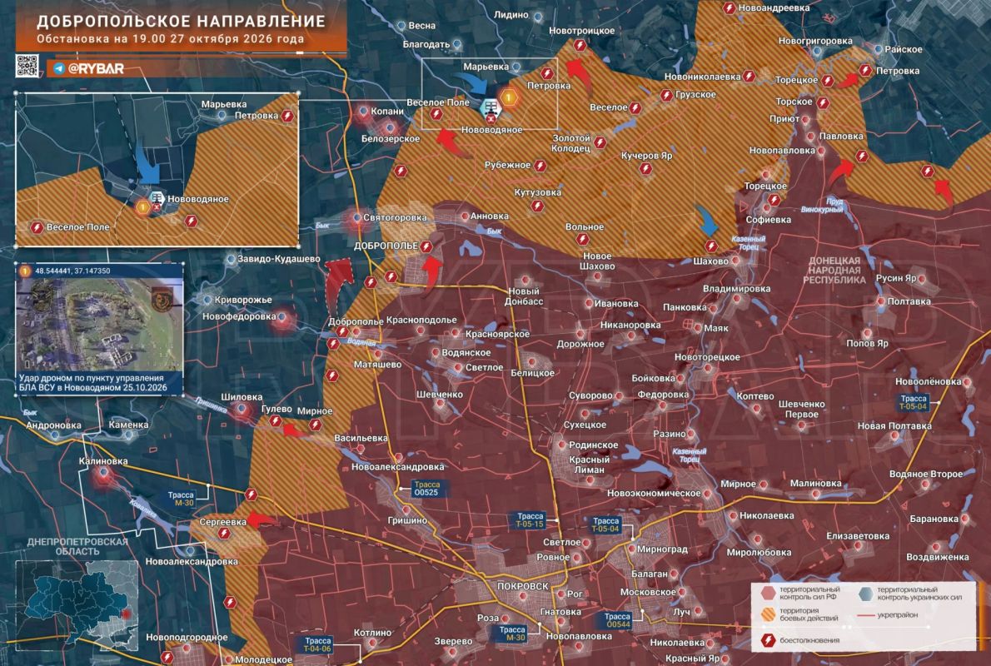Click the drone strike photo thumbnail

(x=100, y=324)
